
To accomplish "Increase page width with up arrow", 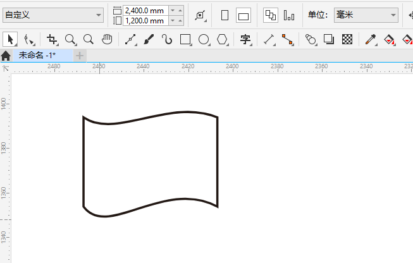I will coord(180,11).
